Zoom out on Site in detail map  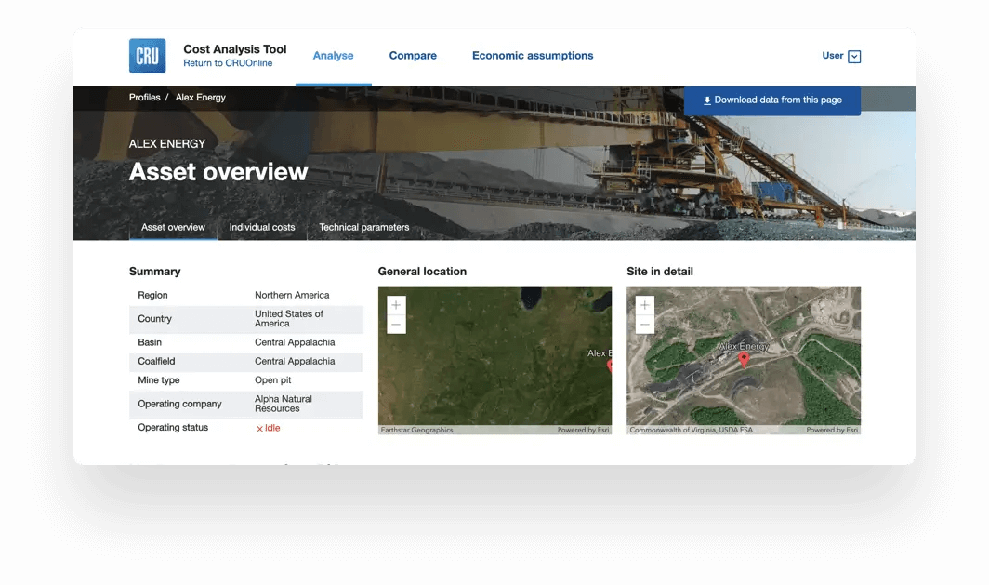pos(645,325)
